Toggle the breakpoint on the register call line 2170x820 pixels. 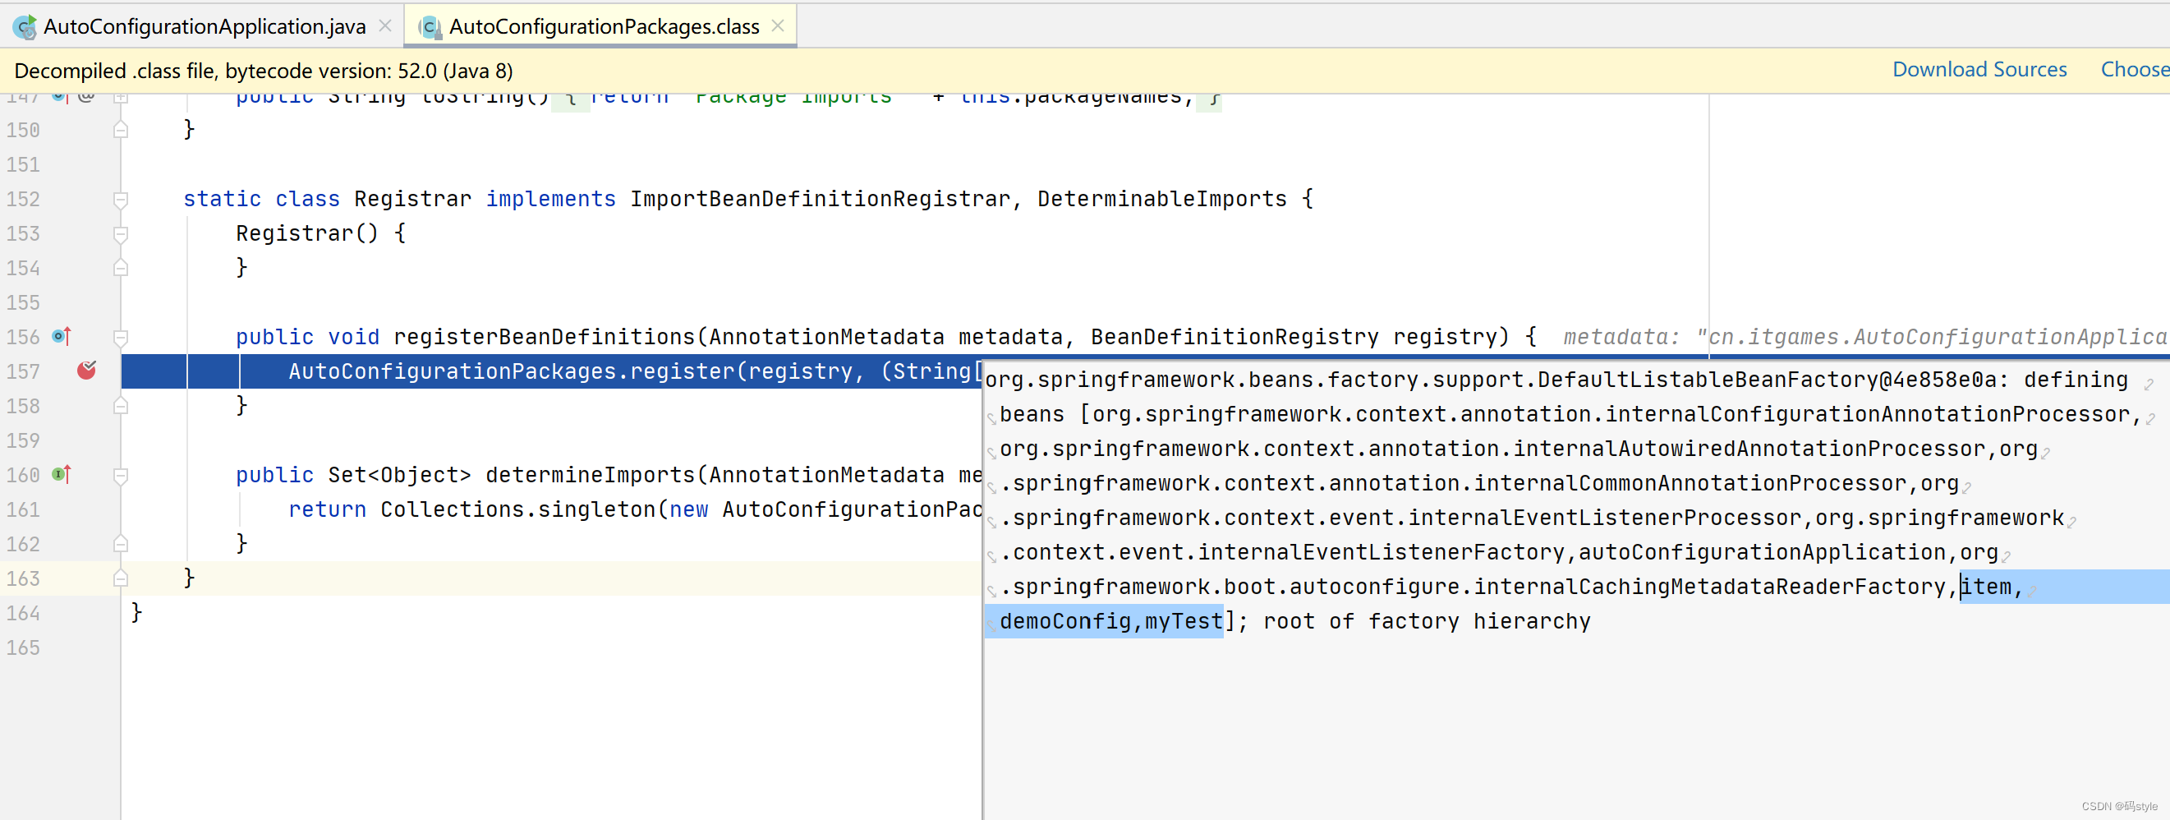point(86,371)
